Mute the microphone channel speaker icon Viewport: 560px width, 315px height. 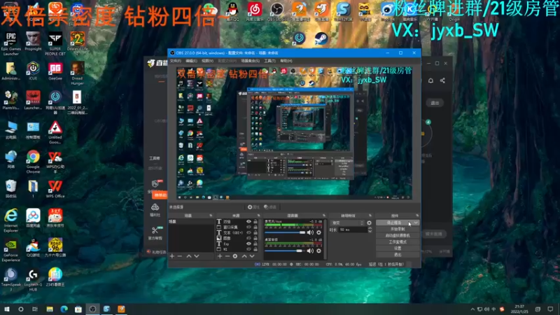click(x=310, y=232)
